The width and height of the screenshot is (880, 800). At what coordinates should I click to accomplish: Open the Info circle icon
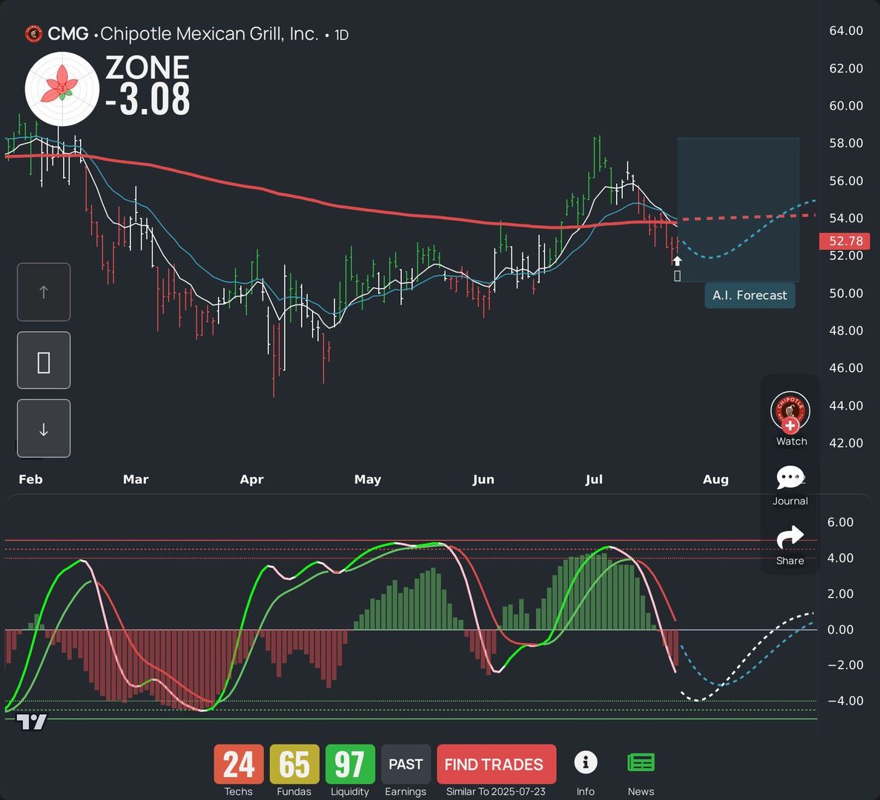click(586, 762)
